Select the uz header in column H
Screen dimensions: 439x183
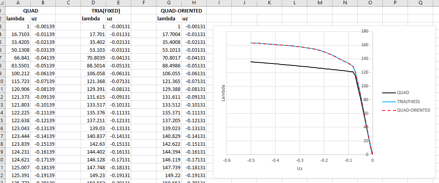pos(194,19)
